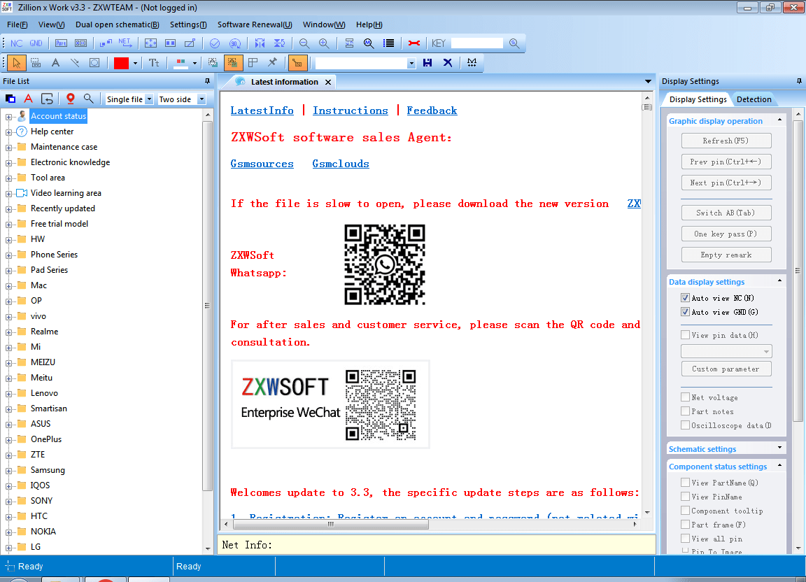Open the Instructions link
Viewport: 806px width, 582px height.
coord(350,111)
